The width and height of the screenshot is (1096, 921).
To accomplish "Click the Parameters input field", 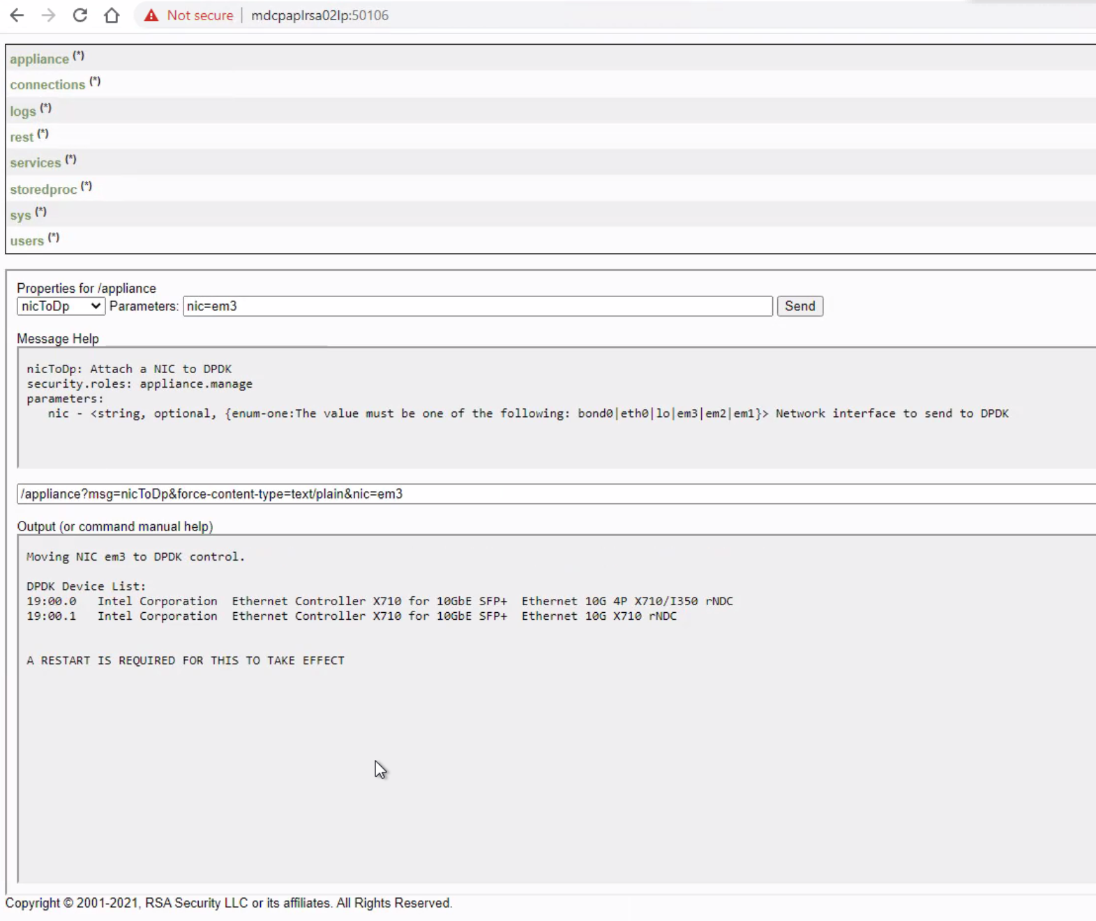I will pos(477,306).
